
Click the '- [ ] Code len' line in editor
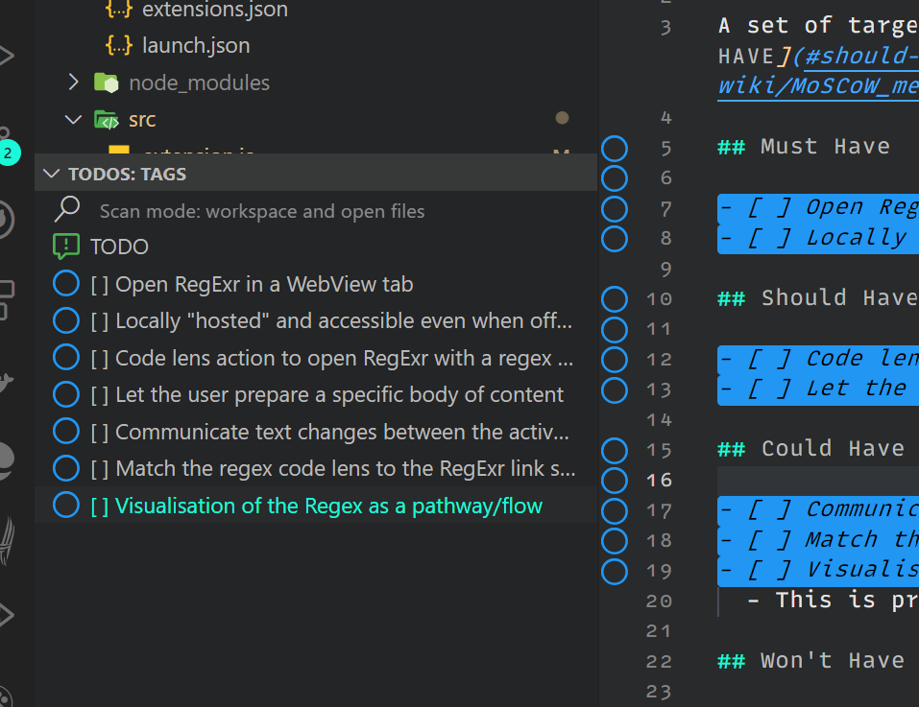818,360
